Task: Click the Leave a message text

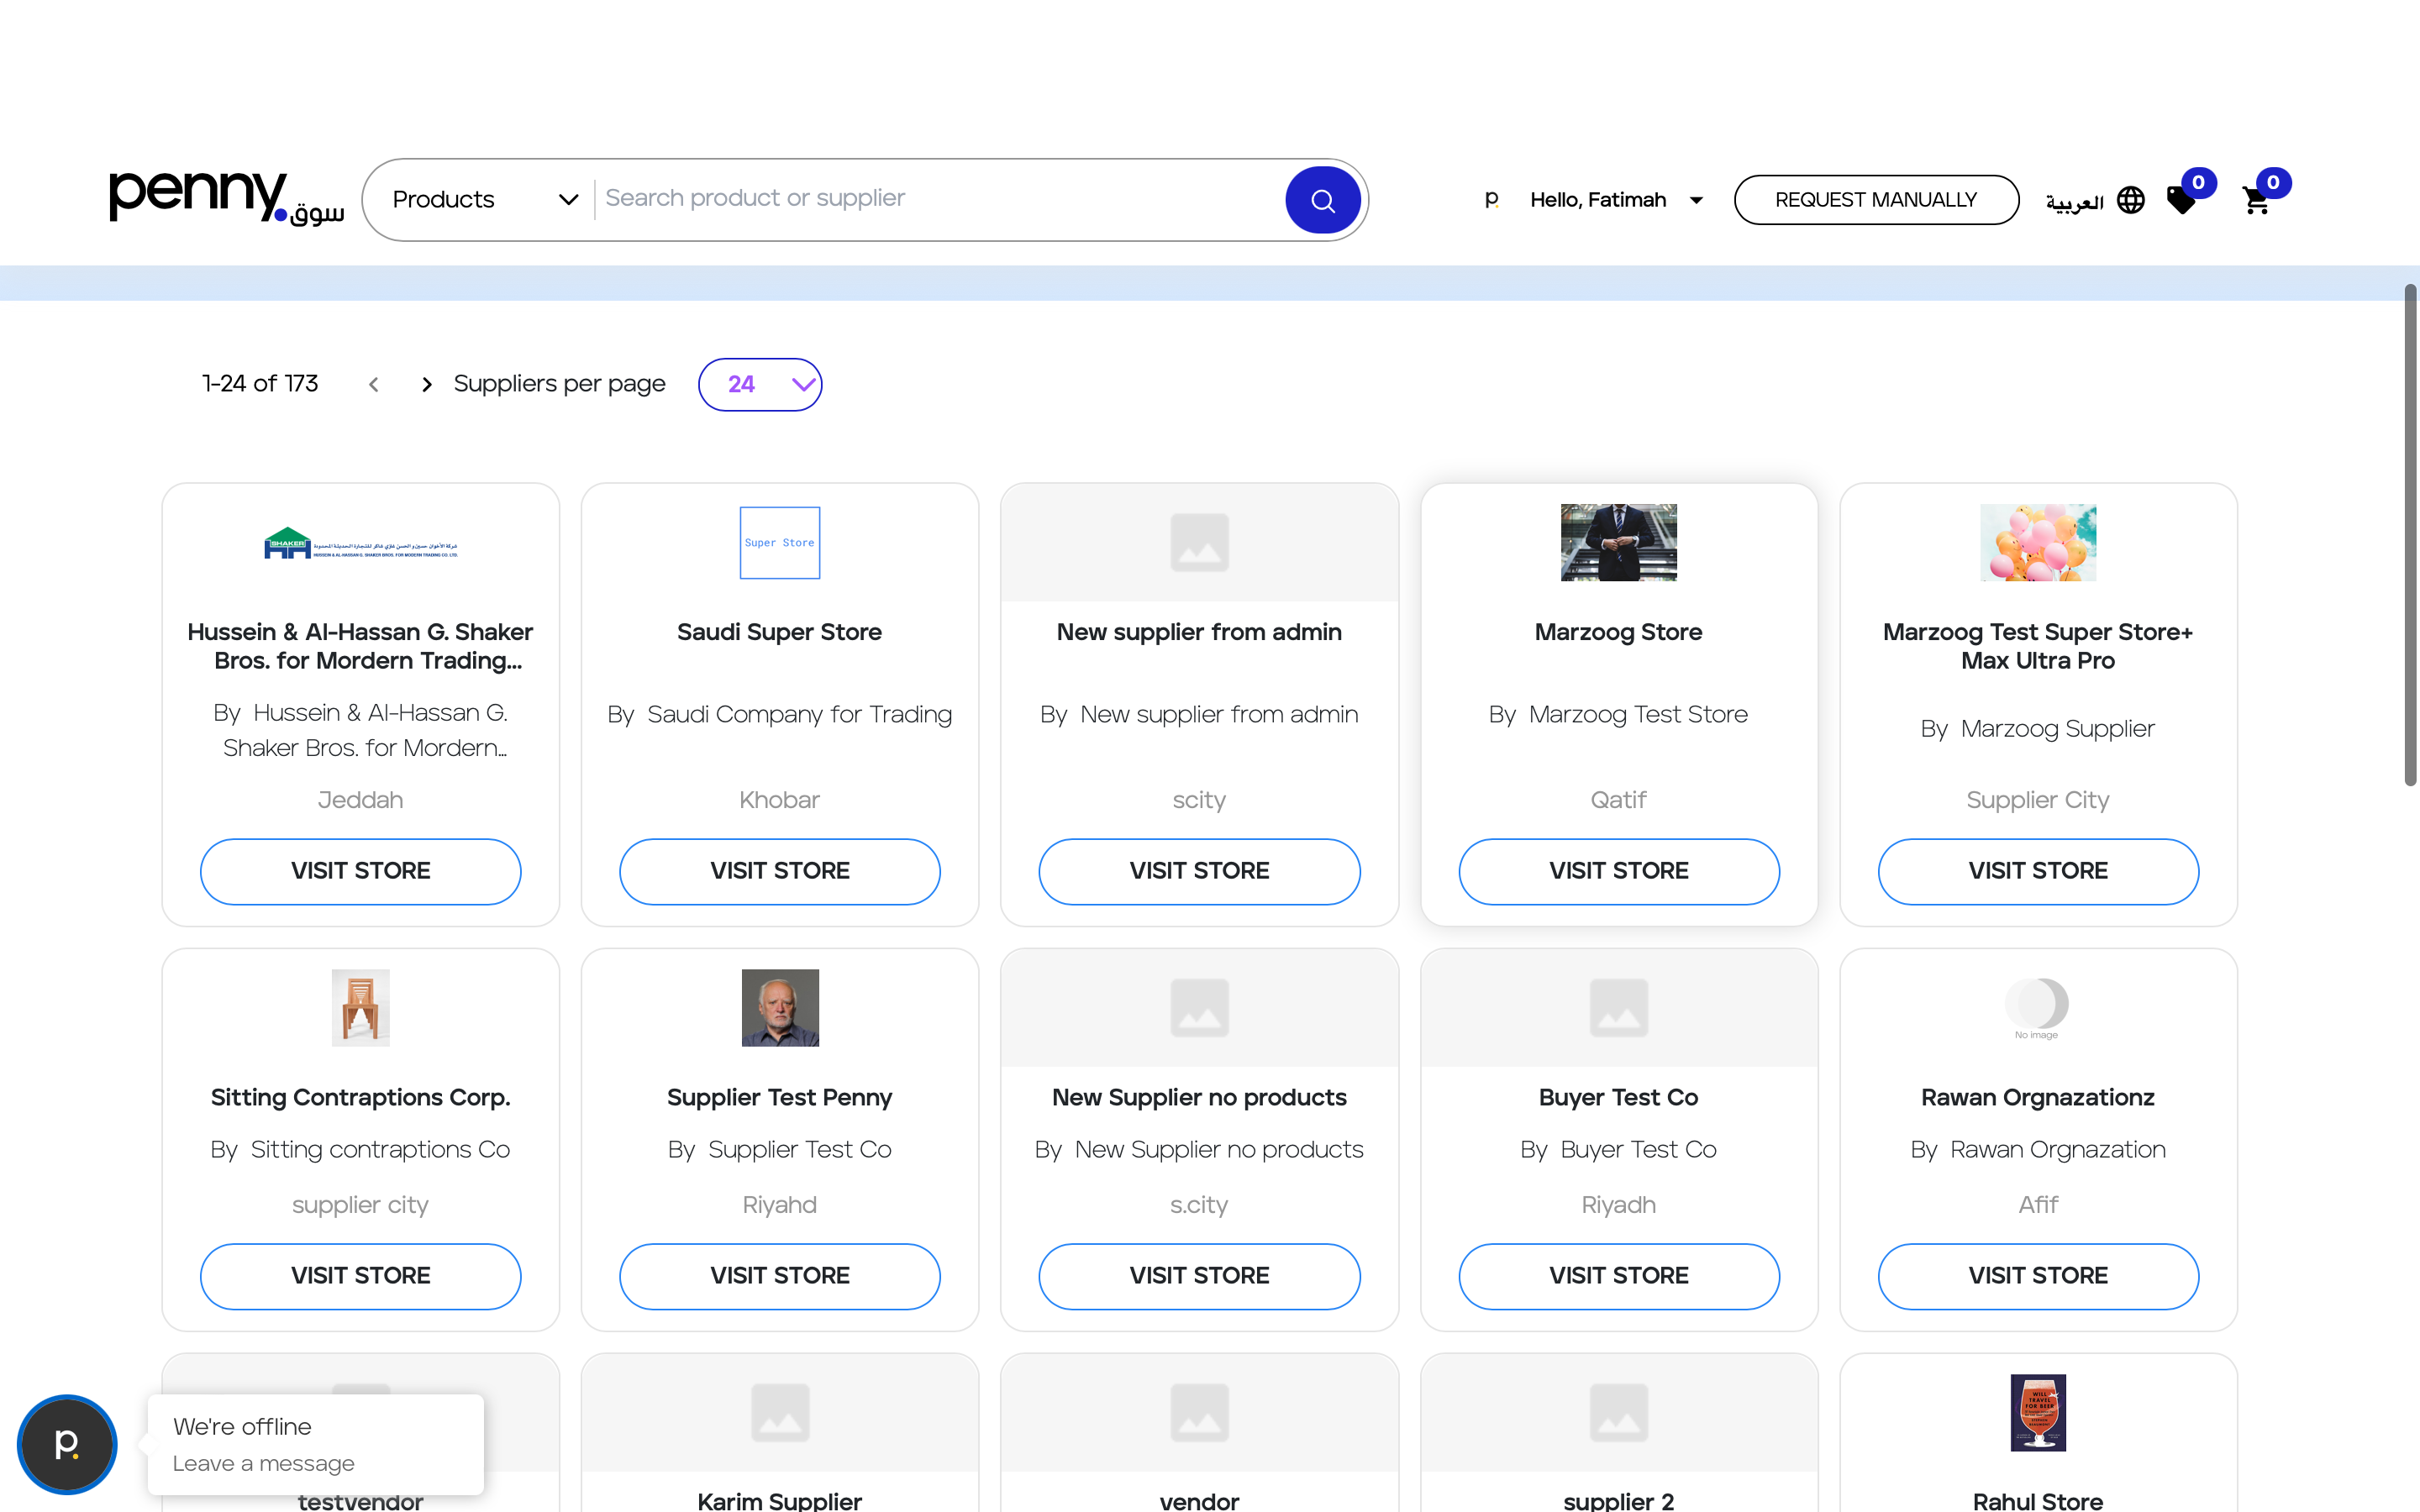Action: pyautogui.click(x=264, y=1463)
